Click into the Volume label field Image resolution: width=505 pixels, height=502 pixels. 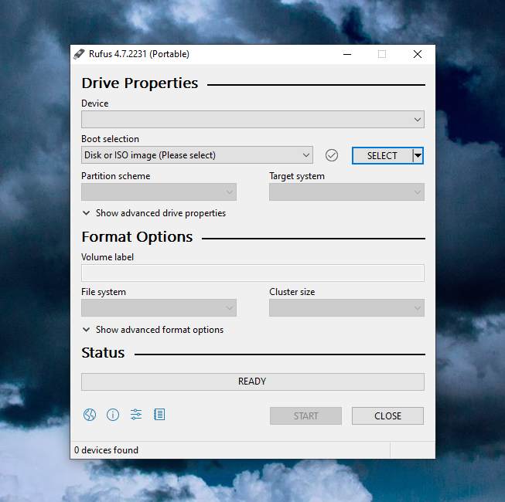click(253, 273)
